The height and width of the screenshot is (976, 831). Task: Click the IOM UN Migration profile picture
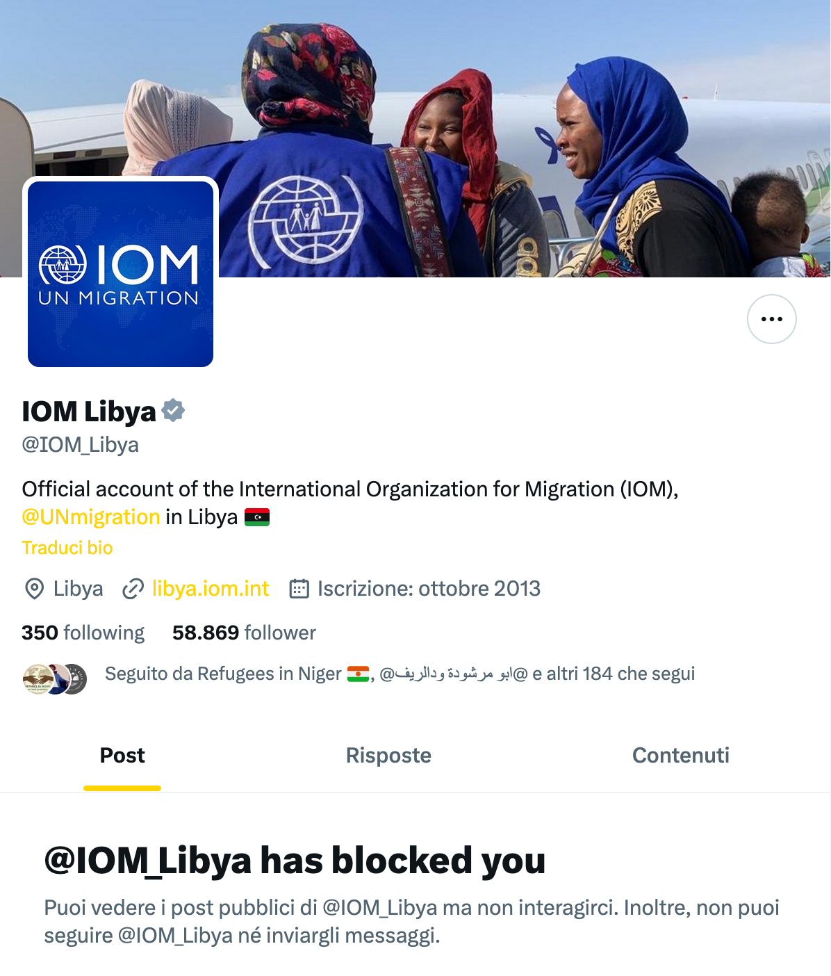click(x=120, y=274)
